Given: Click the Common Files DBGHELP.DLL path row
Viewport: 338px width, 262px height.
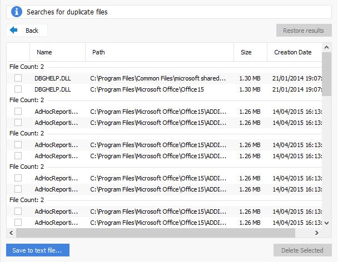Looking at the screenshot, I should [x=158, y=78].
